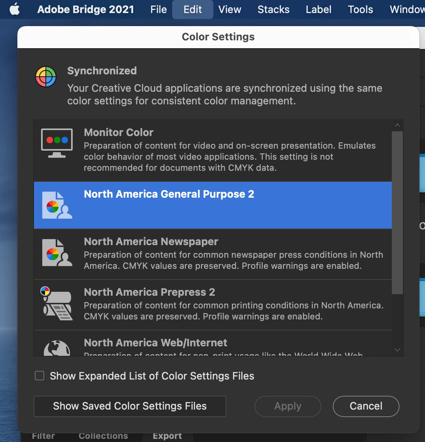Click the North America Newspaper description text
The width and height of the screenshot is (425, 442).
coord(233,260)
